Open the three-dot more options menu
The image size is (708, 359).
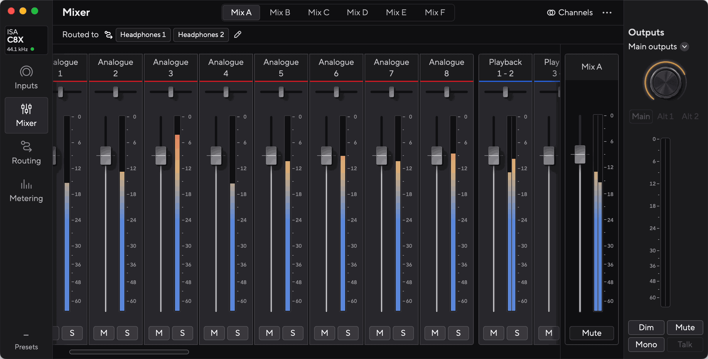click(x=607, y=13)
